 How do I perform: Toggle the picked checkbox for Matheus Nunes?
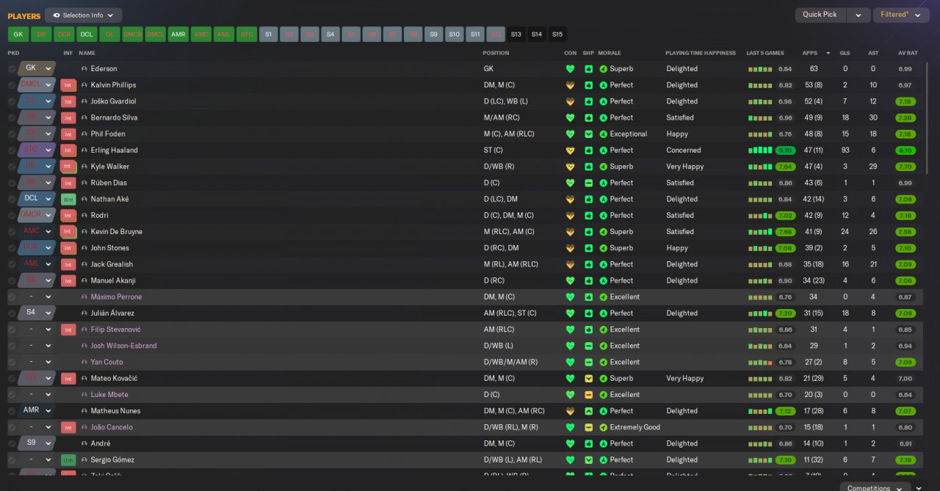(x=12, y=411)
